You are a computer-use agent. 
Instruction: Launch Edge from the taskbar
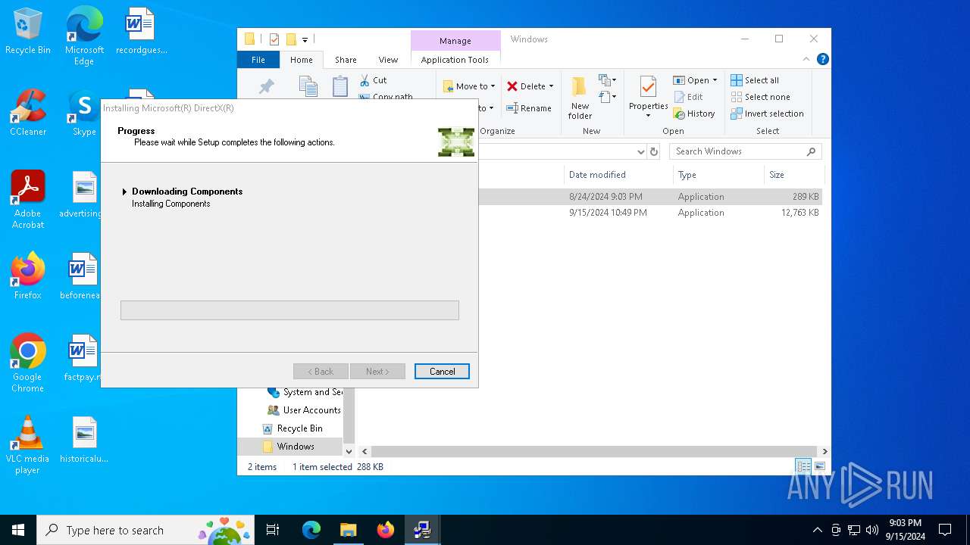click(311, 530)
